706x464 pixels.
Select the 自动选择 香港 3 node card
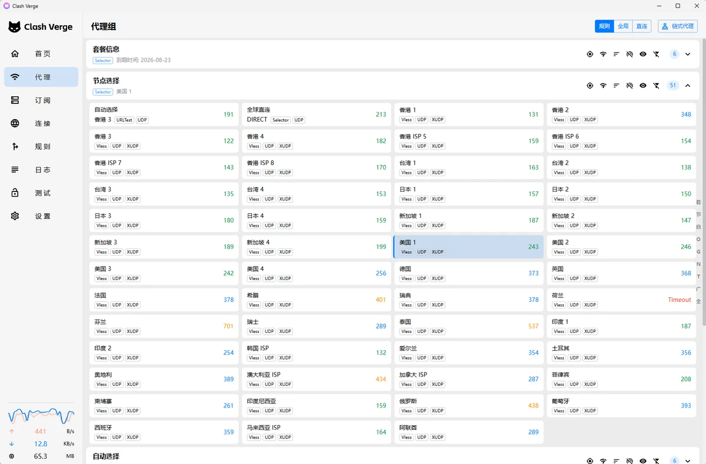(164, 115)
